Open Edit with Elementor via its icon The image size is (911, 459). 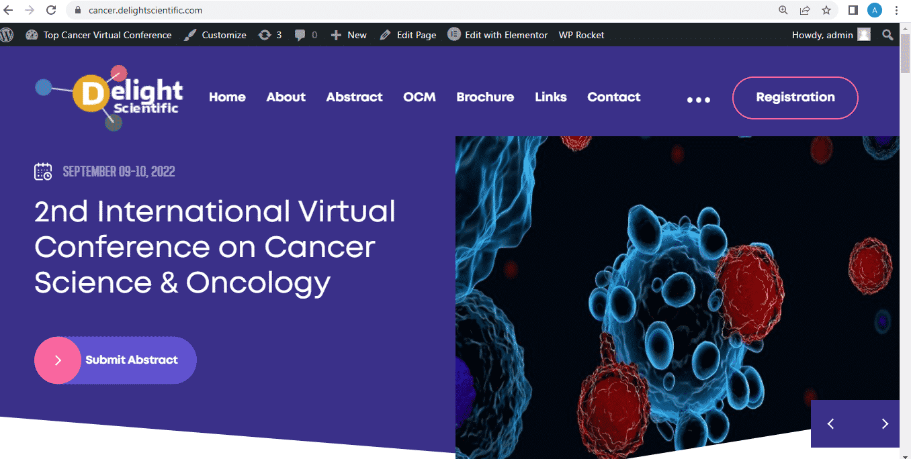[454, 34]
